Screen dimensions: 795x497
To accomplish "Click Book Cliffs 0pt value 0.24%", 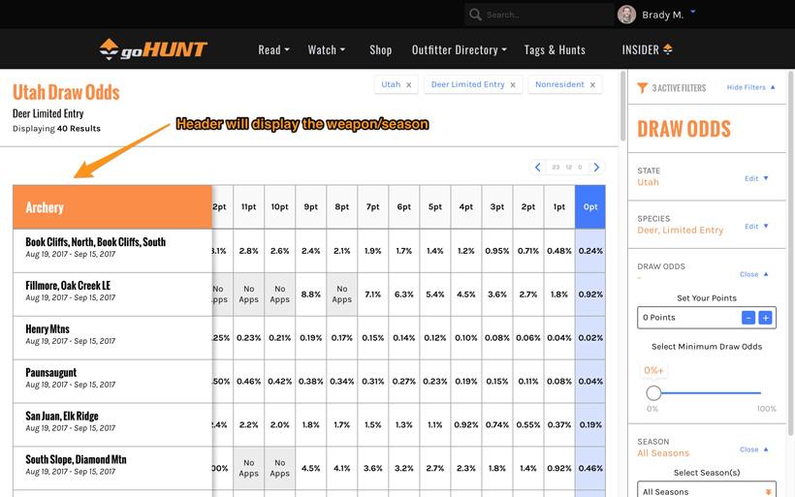I will [590, 251].
